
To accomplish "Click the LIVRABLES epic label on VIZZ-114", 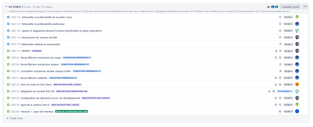I will (x=37, y=51).
